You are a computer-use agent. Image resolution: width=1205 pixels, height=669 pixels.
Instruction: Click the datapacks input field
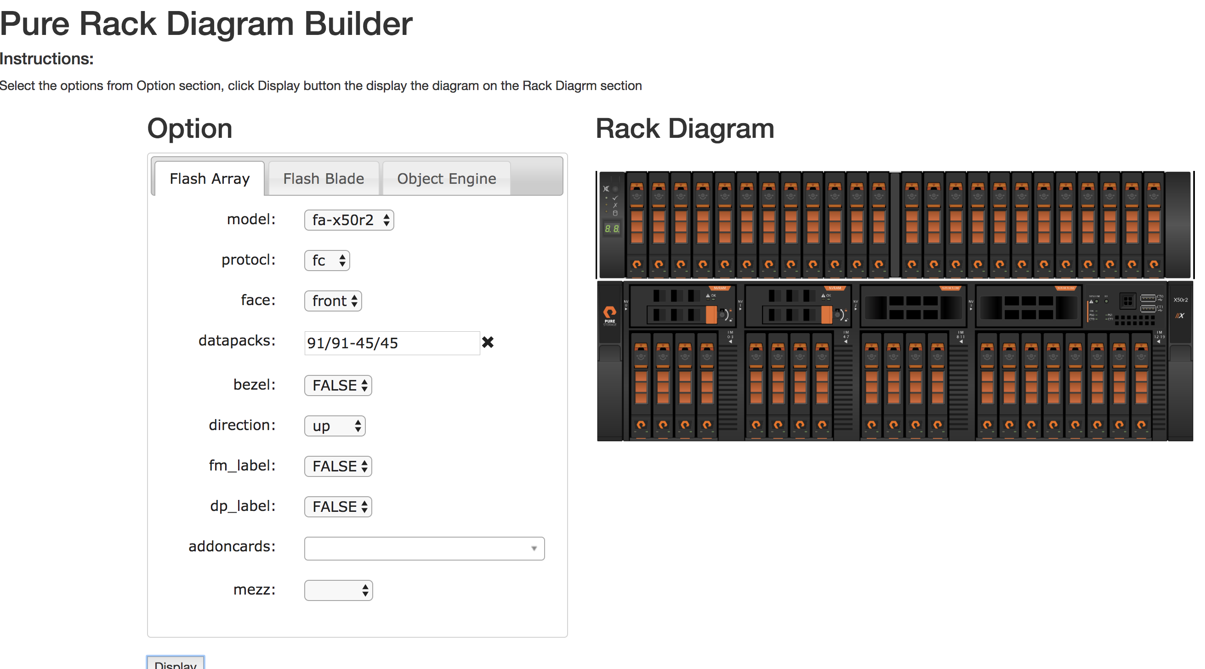[392, 343]
